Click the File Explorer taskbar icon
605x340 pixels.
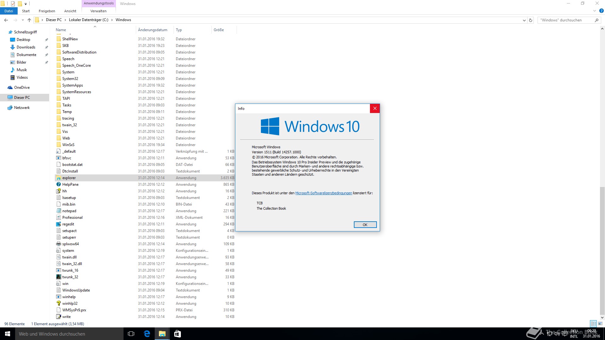pos(162,334)
